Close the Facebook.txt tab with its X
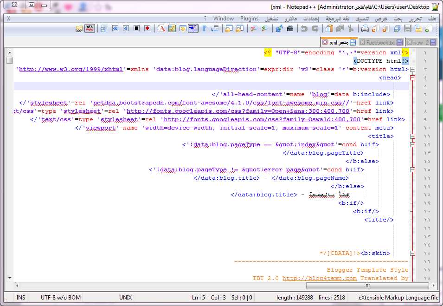Screen dimensions: 443x306 click(x=362, y=42)
